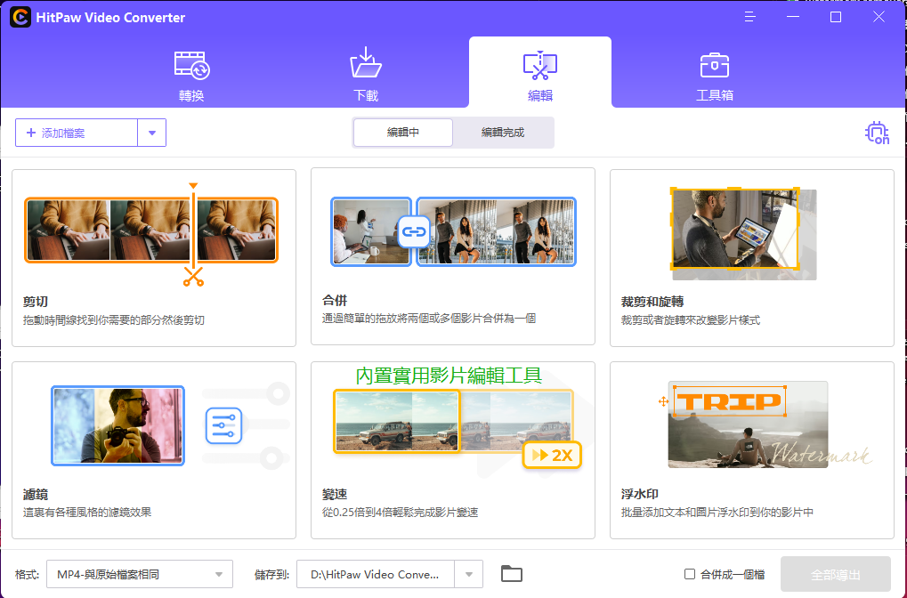The width and height of the screenshot is (907, 598).
Task: Open the 工具箱 toolbox tab
Action: [715, 77]
